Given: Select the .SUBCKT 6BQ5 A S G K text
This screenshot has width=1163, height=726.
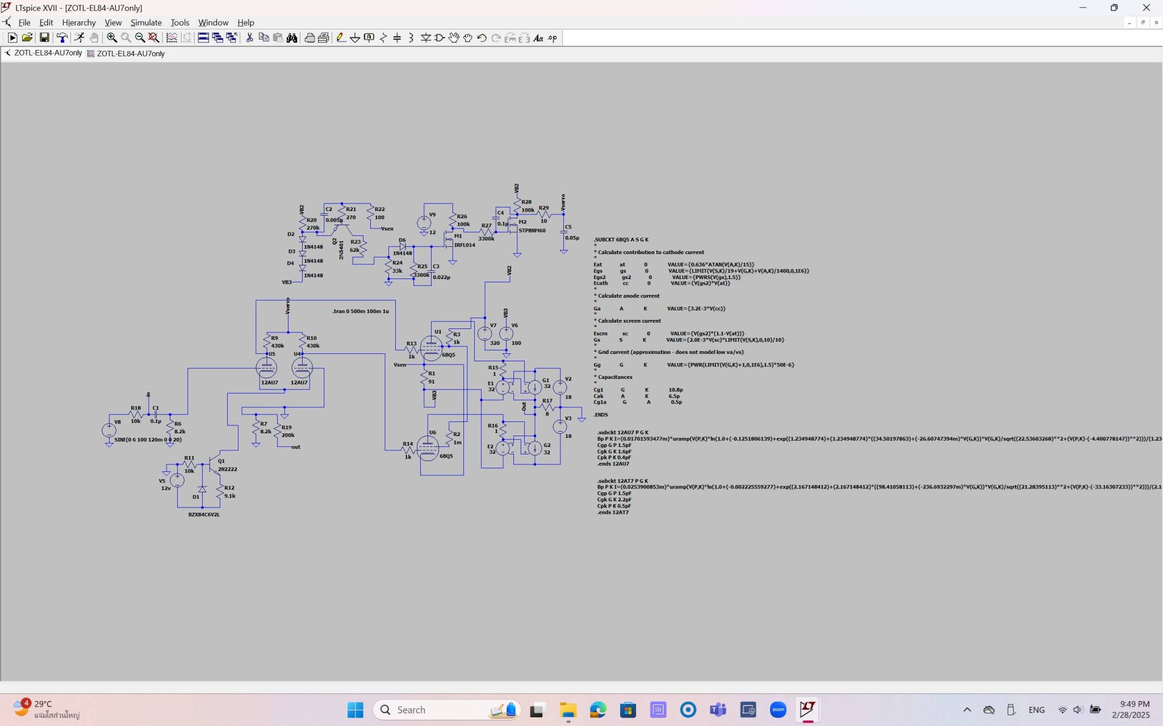Looking at the screenshot, I should tap(621, 240).
